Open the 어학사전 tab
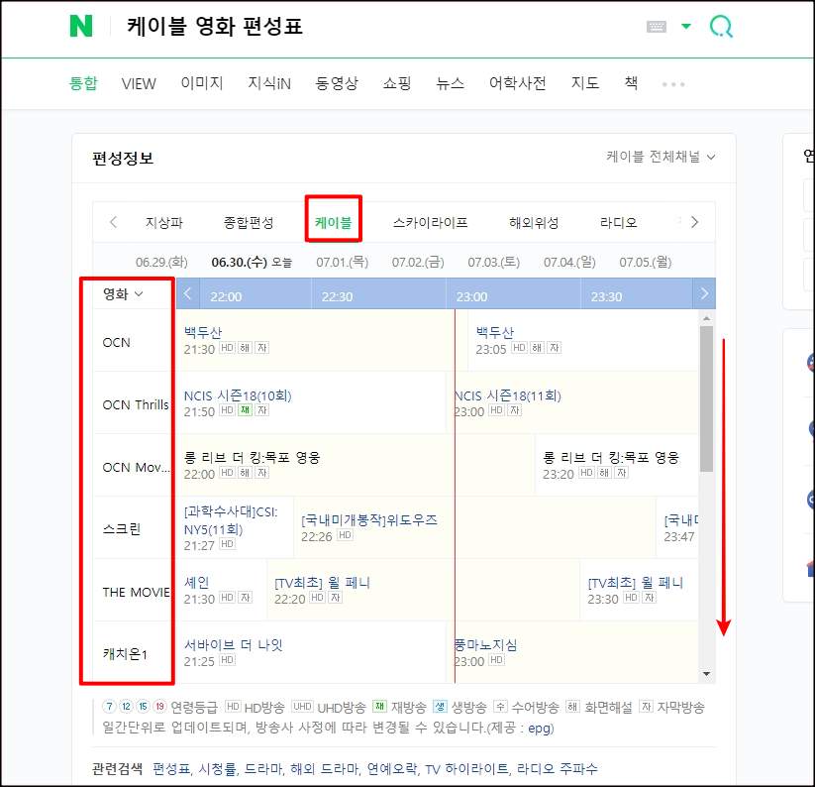Image resolution: width=815 pixels, height=787 pixels. tap(517, 83)
